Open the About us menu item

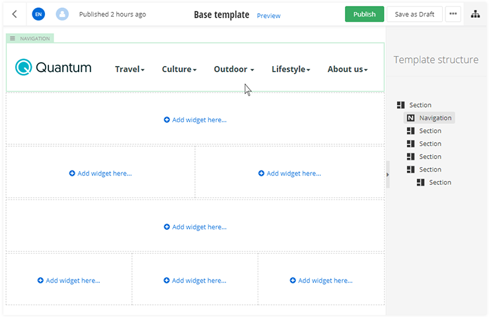pyautogui.click(x=348, y=69)
